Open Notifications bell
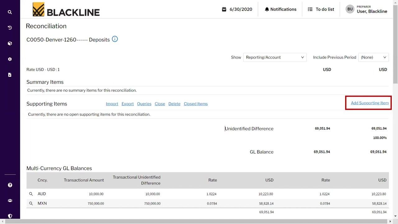 [280, 9]
